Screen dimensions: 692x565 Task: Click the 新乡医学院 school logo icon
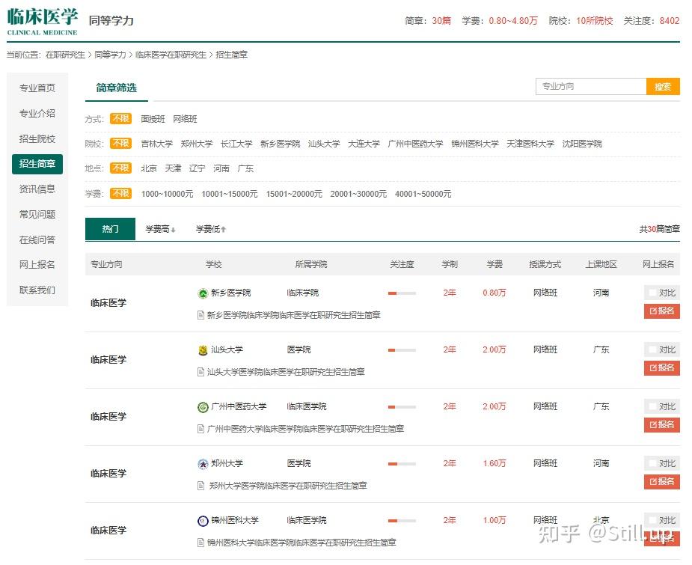coord(203,293)
